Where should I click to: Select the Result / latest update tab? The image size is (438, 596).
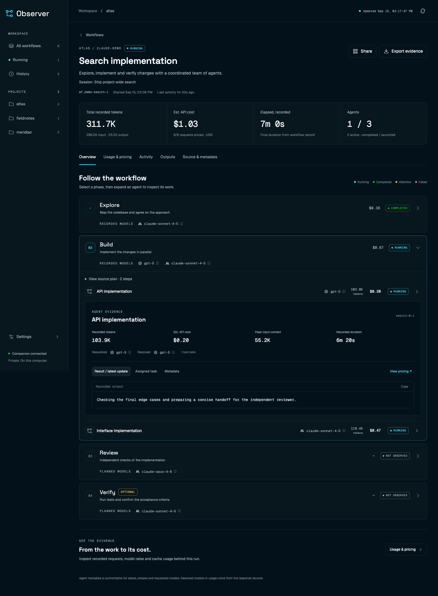pyautogui.click(x=111, y=371)
